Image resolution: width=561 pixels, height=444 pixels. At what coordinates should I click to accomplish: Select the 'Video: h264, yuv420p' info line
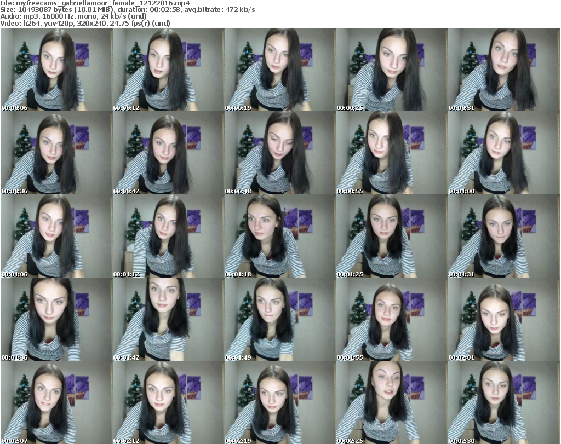pyautogui.click(x=85, y=23)
